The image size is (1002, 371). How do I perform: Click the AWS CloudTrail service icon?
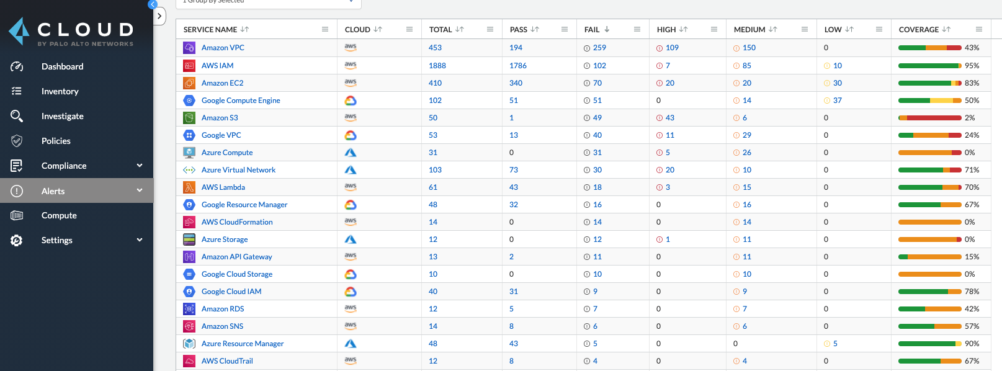(x=189, y=360)
